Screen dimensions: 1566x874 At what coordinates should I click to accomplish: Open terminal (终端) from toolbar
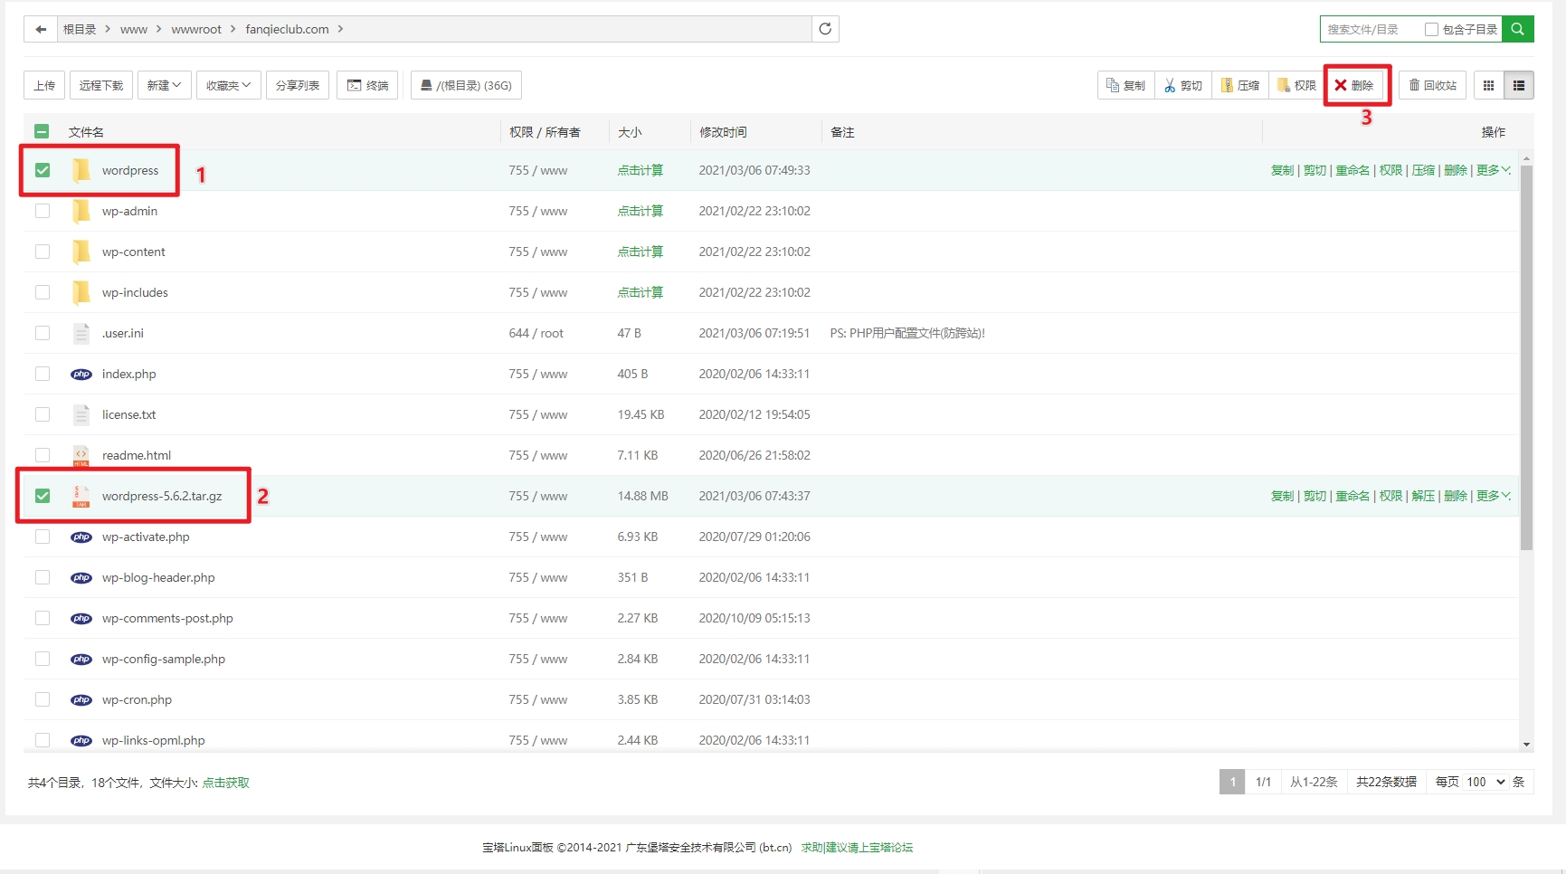(368, 85)
